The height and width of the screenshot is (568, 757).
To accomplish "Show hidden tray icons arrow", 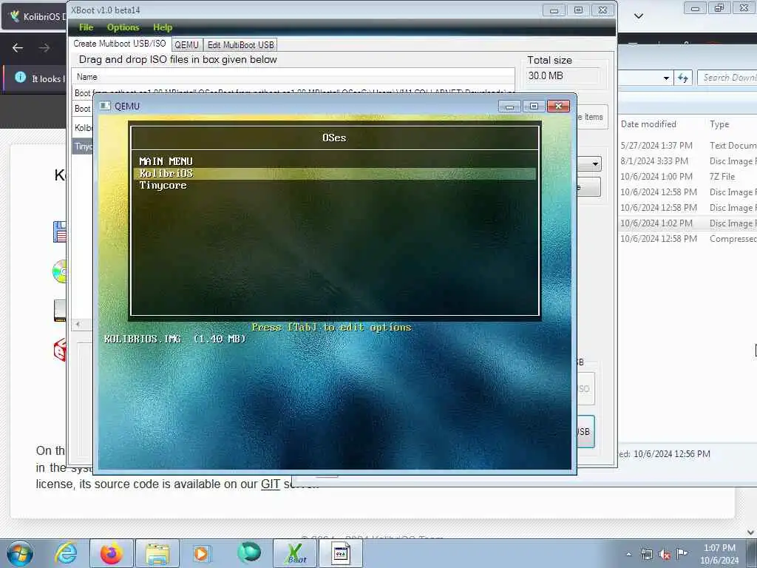I will tap(628, 555).
